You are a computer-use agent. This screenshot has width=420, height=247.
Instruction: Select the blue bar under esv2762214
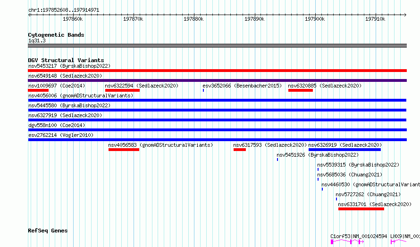coord(218,140)
